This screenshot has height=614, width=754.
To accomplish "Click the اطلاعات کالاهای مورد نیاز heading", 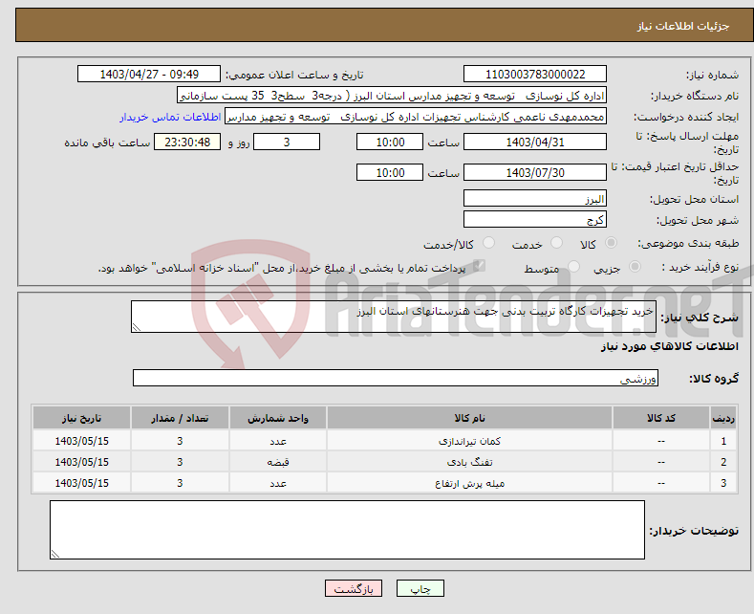I will click(x=669, y=346).
